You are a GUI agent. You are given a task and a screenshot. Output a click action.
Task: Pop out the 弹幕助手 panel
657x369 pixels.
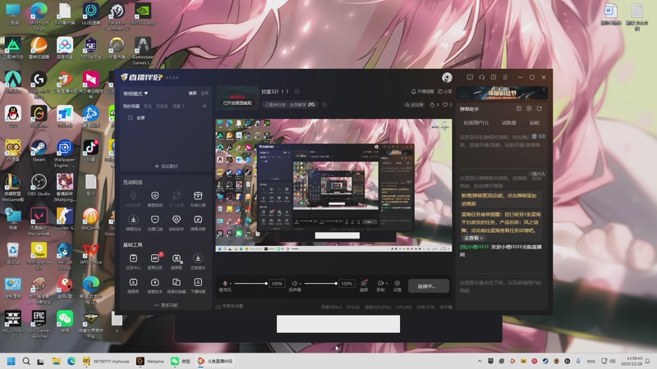pyautogui.click(x=540, y=109)
